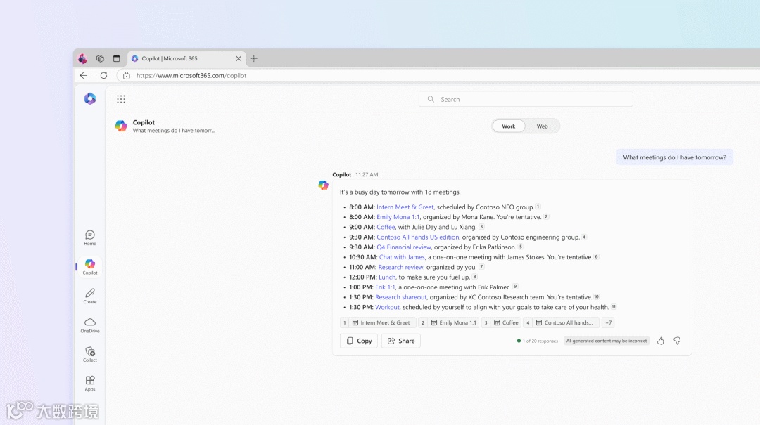
Task: Open OneDrive in the sidebar
Action: [x=90, y=325]
